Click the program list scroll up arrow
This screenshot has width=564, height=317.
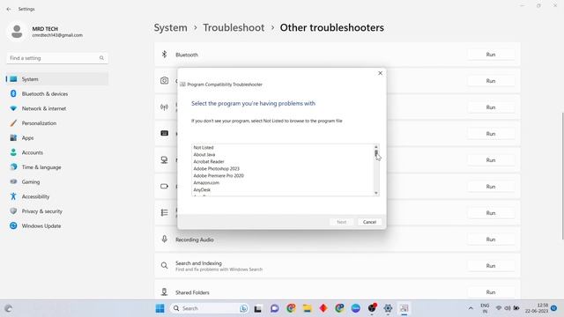point(376,147)
